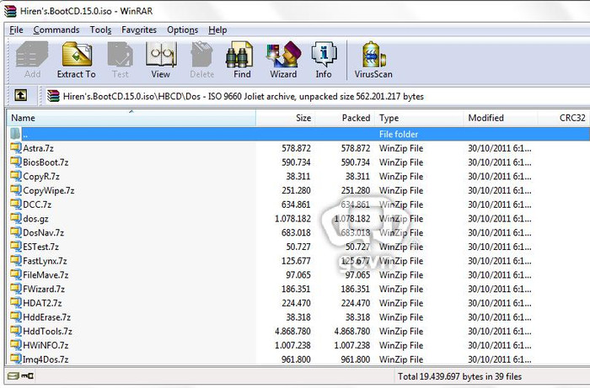This screenshot has height=388, width=590.
Task: Open the Options menu
Action: click(x=183, y=30)
